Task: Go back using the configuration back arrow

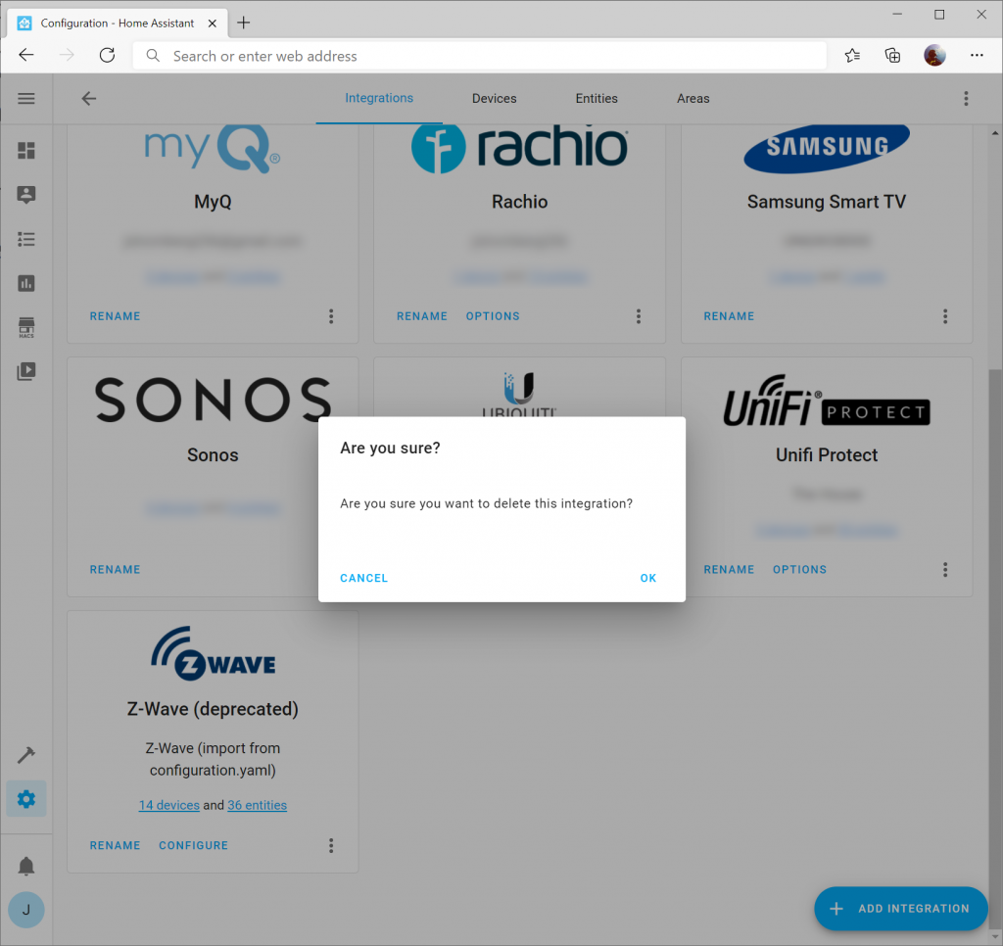Action: click(89, 99)
